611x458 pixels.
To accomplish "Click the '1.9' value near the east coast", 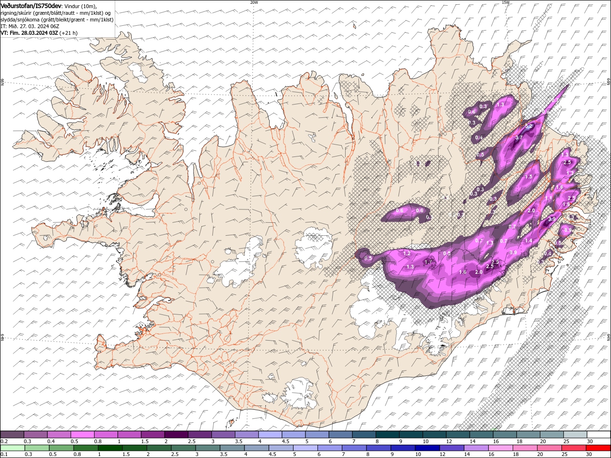I will (x=566, y=204).
